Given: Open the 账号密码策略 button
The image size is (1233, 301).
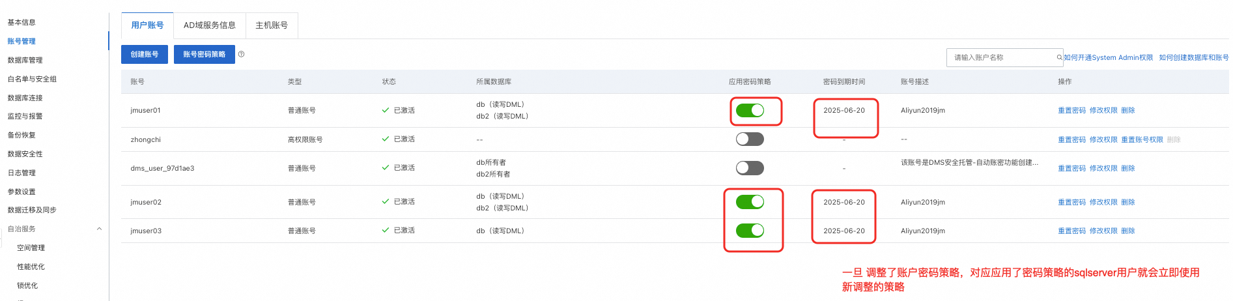Looking at the screenshot, I should 205,54.
